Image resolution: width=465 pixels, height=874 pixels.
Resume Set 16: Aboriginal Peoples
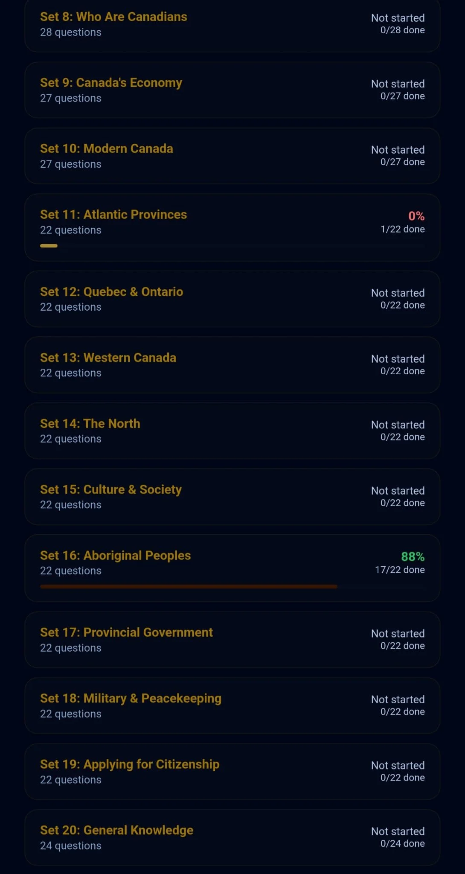point(232,568)
